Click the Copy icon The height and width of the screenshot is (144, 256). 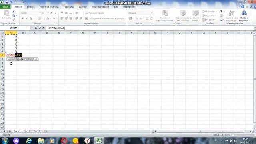14,16
